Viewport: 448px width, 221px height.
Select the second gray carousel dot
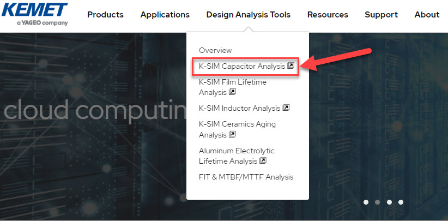[x=378, y=202]
